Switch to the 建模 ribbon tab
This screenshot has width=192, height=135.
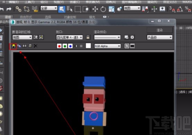click(x=8, y=17)
